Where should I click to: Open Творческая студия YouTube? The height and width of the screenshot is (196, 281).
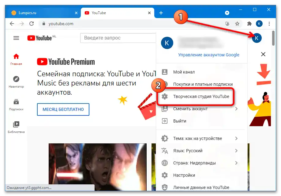202,96
